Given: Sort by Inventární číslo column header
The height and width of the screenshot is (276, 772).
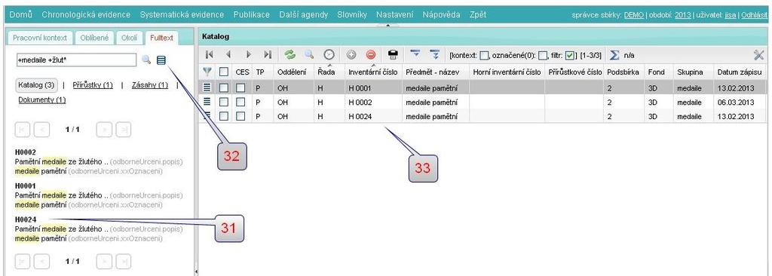Looking at the screenshot, I should pos(372,72).
